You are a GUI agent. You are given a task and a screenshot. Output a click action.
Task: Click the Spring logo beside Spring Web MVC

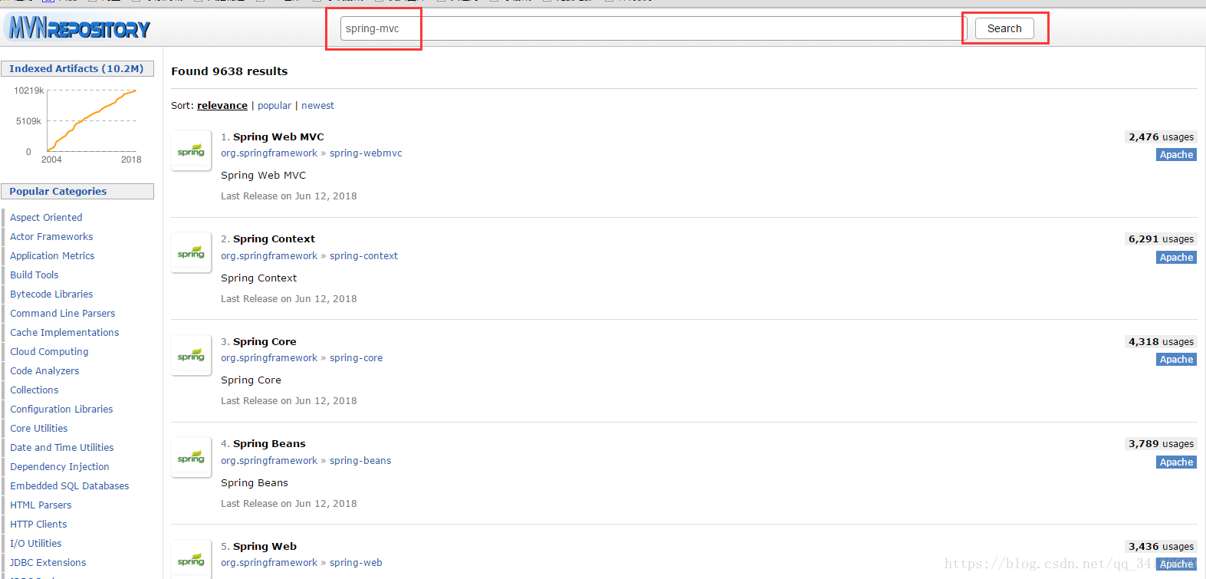(191, 150)
